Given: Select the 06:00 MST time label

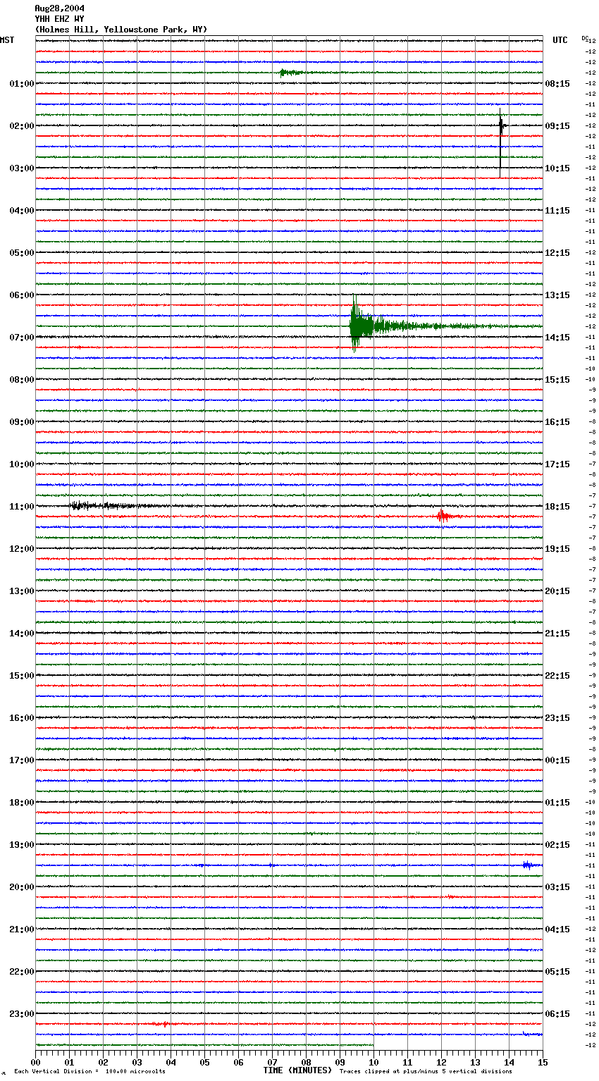Looking at the screenshot, I should 22,295.
